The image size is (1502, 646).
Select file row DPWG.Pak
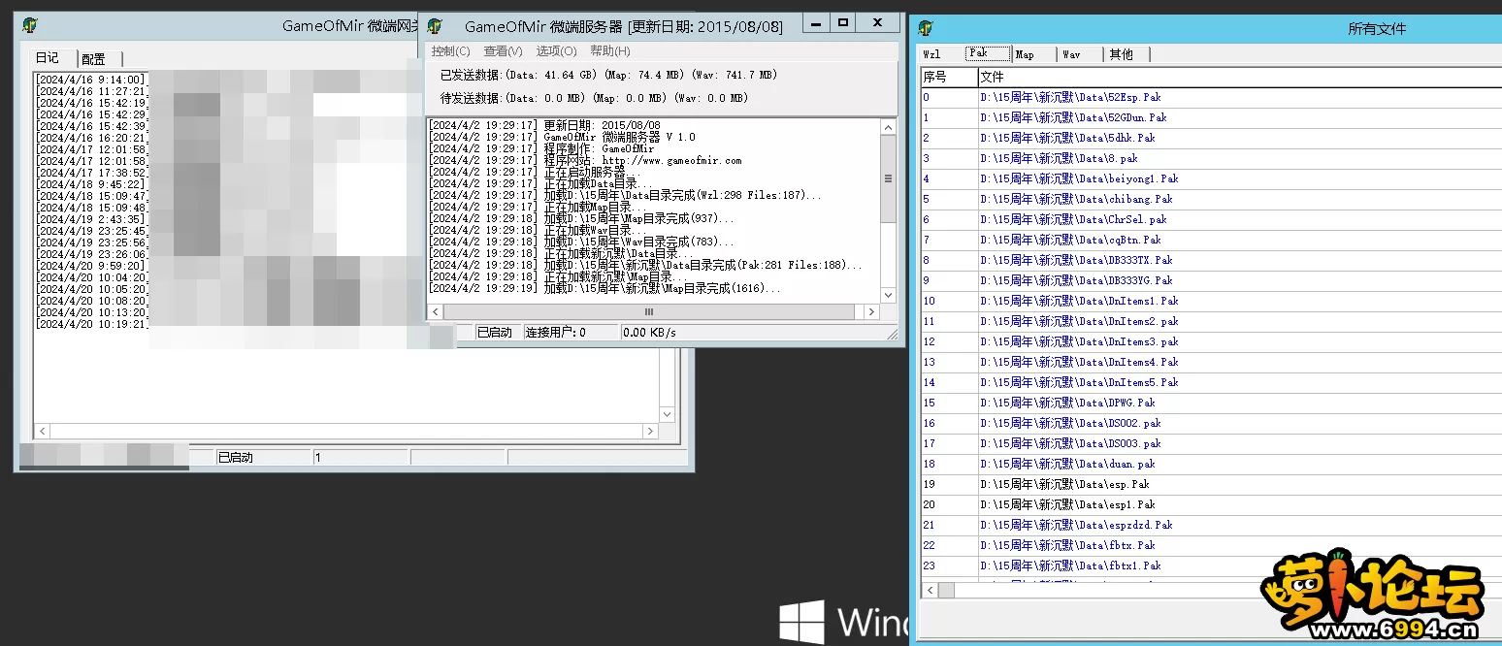(1211, 403)
